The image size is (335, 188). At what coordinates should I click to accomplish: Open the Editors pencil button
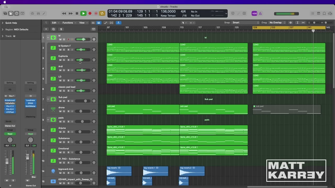pos(44,13)
